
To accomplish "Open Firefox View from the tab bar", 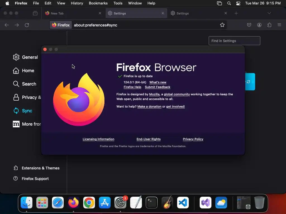I will pos(35,13).
